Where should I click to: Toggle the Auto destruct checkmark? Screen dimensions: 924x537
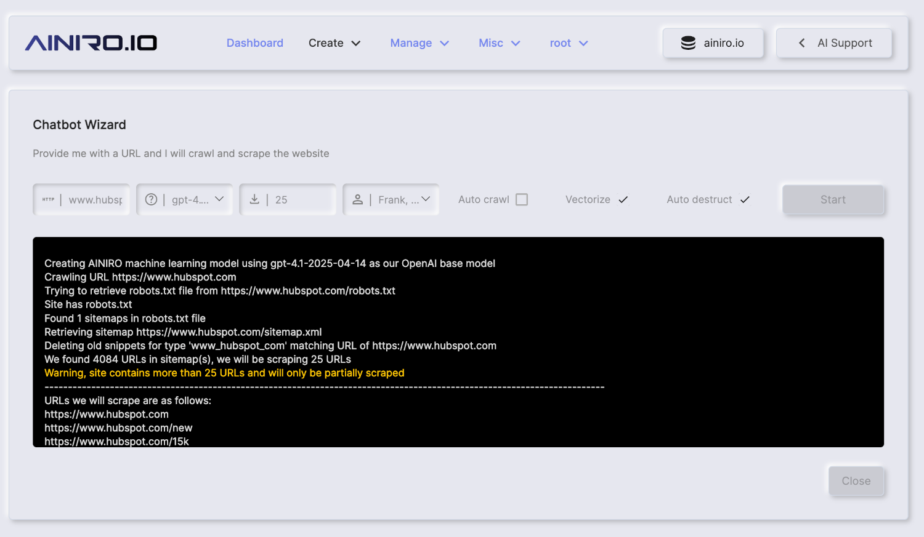(745, 199)
